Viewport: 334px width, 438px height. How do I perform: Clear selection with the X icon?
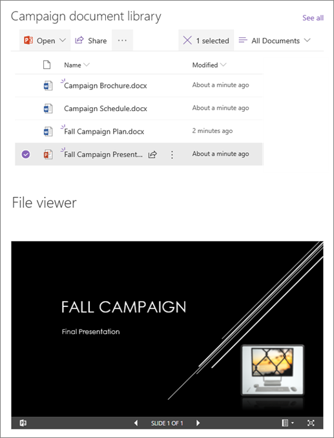[x=187, y=41]
